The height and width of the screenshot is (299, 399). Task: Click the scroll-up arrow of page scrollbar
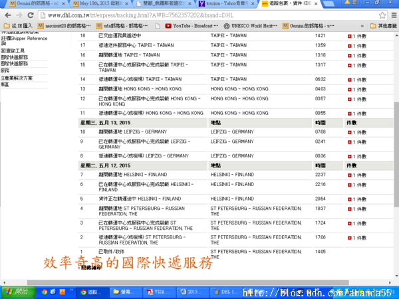click(396, 35)
